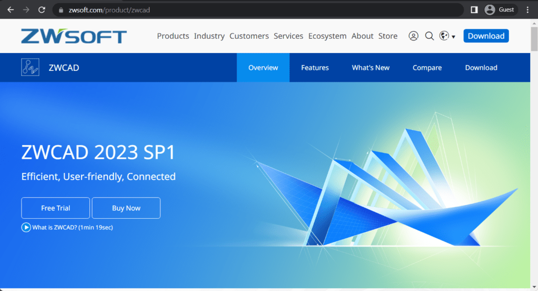Click browser back arrow
The image size is (538, 291).
(x=11, y=9)
